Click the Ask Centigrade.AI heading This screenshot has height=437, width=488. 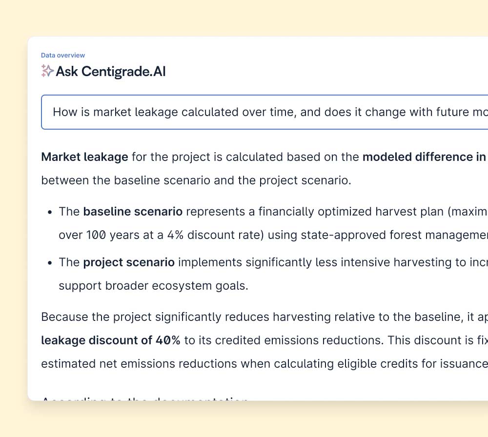pos(111,72)
